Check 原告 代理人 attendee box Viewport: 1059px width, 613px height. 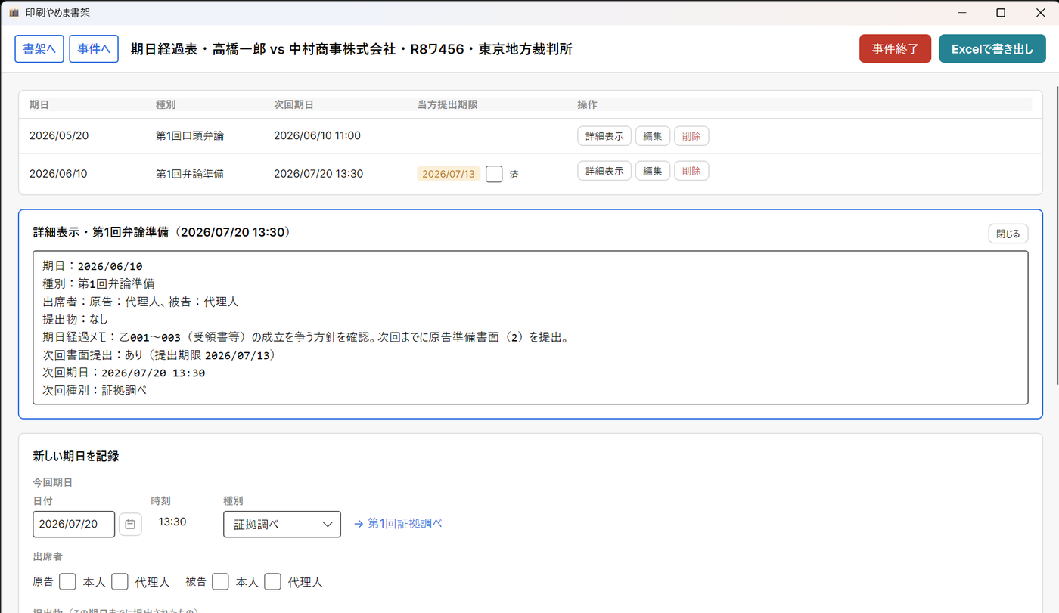tap(120, 581)
